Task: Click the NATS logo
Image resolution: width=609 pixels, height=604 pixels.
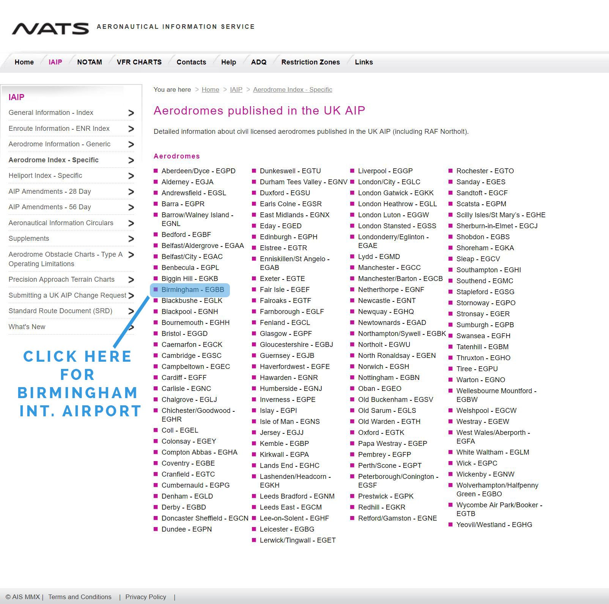Action: coord(50,28)
